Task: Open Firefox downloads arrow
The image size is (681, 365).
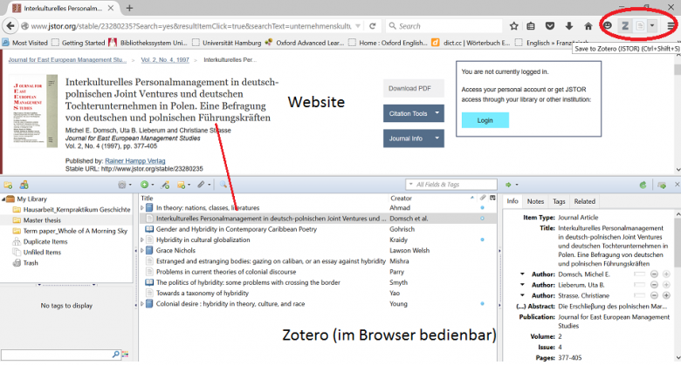Action: 569,26
